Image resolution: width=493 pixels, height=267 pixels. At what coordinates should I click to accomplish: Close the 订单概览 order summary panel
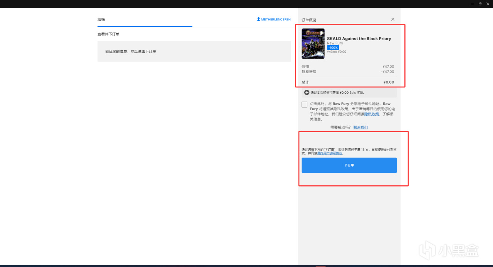click(x=393, y=19)
